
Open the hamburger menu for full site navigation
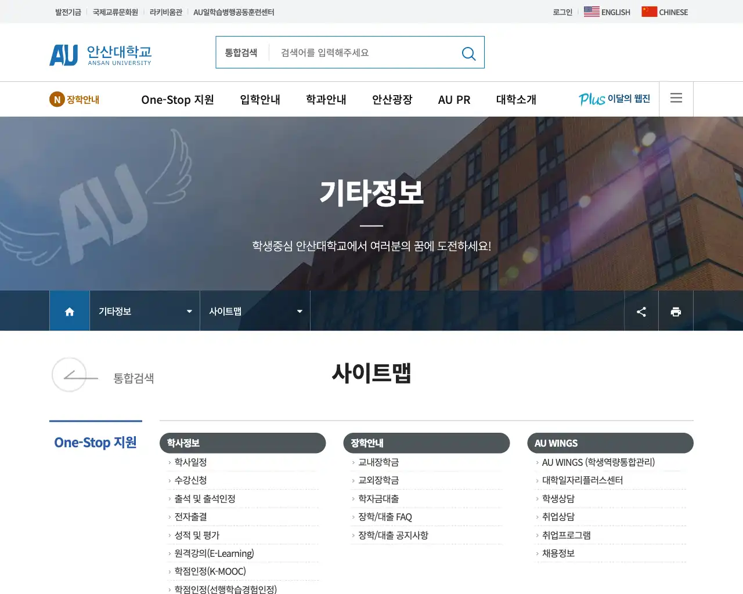676,99
